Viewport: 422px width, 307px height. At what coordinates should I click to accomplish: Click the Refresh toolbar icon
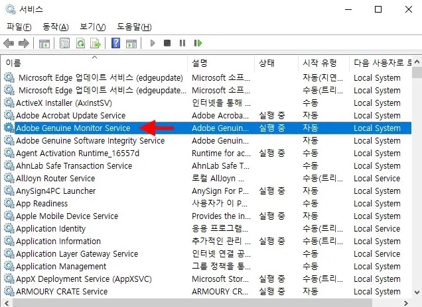click(80, 43)
